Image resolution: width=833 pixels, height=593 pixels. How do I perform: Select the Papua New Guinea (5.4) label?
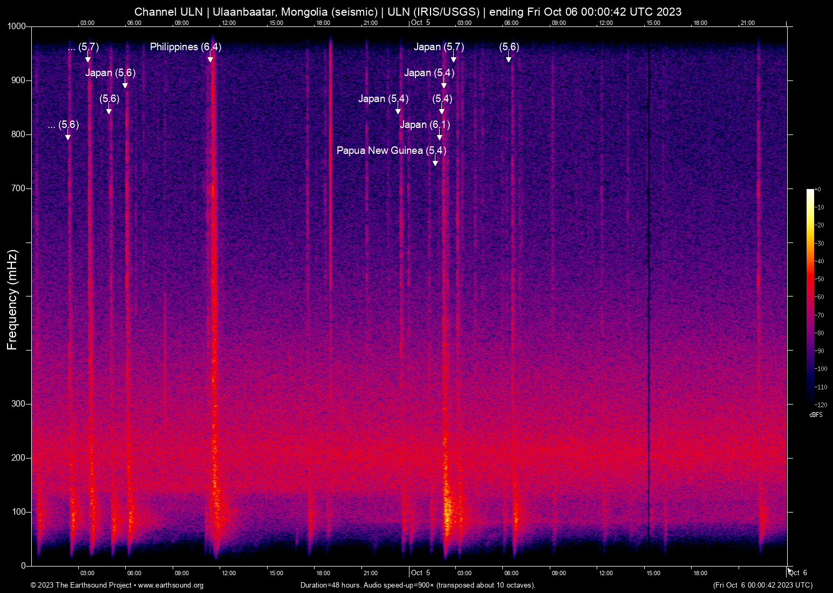(391, 150)
